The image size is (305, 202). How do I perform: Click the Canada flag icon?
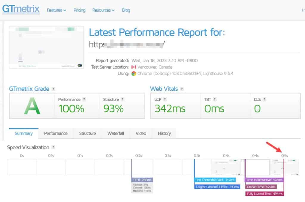pyautogui.click(x=134, y=67)
